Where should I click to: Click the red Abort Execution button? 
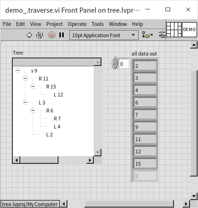[51, 35]
